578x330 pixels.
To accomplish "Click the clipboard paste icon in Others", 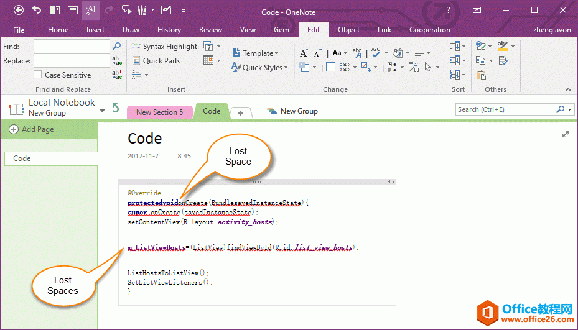I will tap(481, 75).
